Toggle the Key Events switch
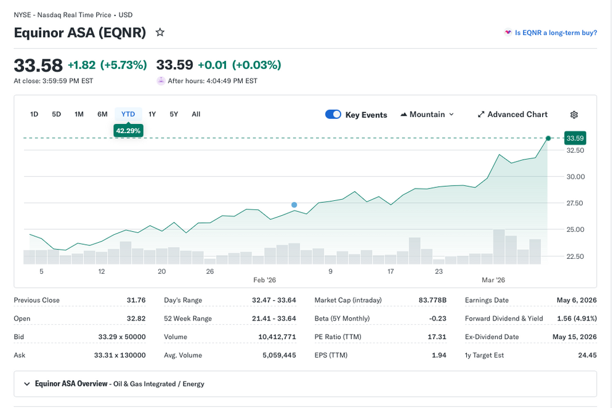The height and width of the screenshot is (408, 616). (x=333, y=115)
